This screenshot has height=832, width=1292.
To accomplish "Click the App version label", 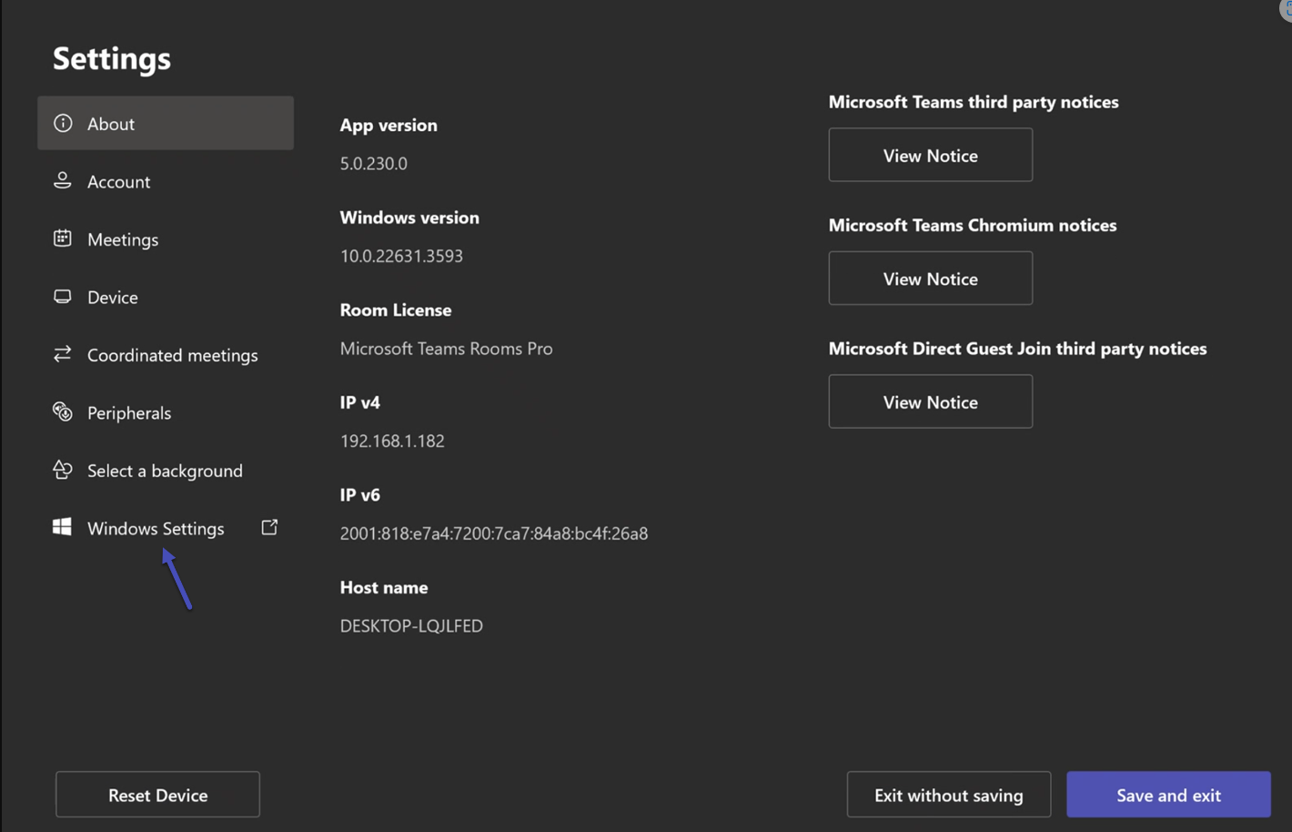I will 389,126.
